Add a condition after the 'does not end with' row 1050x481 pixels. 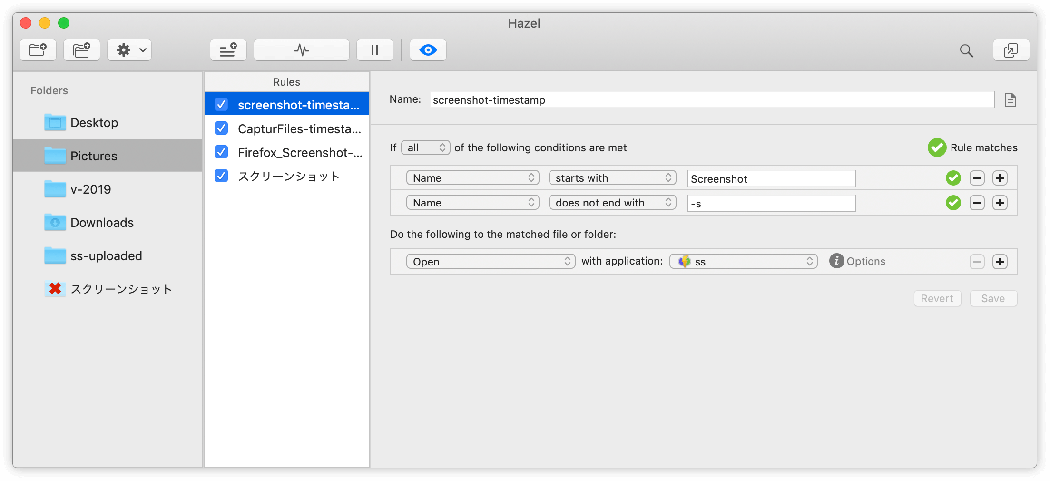click(x=1000, y=203)
